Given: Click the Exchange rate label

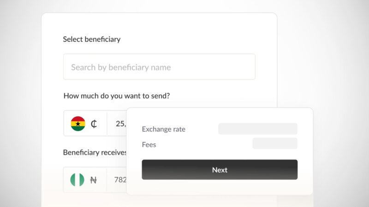Looking at the screenshot, I should click(x=164, y=129).
